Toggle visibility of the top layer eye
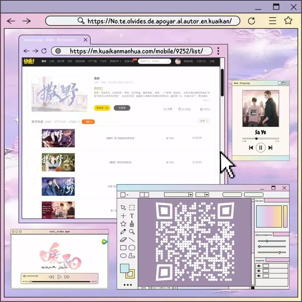Viewport: 302px width, 302px height. pos(259,266)
